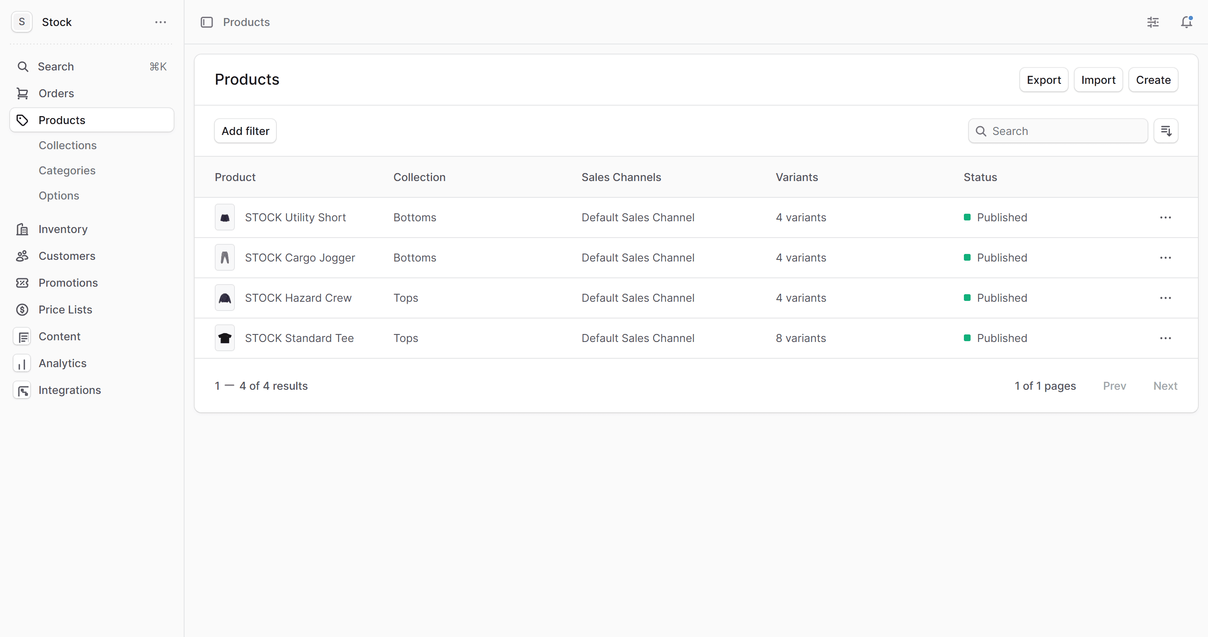This screenshot has height=637, width=1208.
Task: Click the Price Lists dollar icon
Action: [22, 310]
